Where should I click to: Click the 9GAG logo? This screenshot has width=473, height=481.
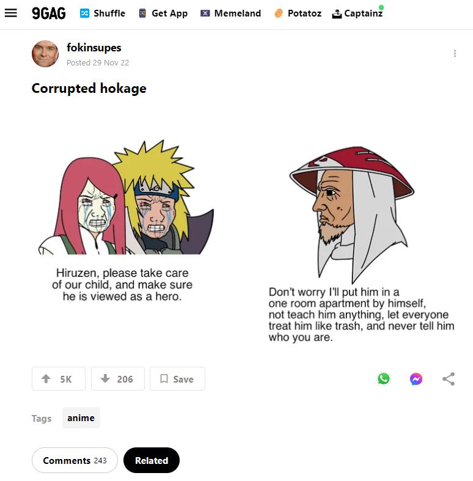(x=49, y=13)
